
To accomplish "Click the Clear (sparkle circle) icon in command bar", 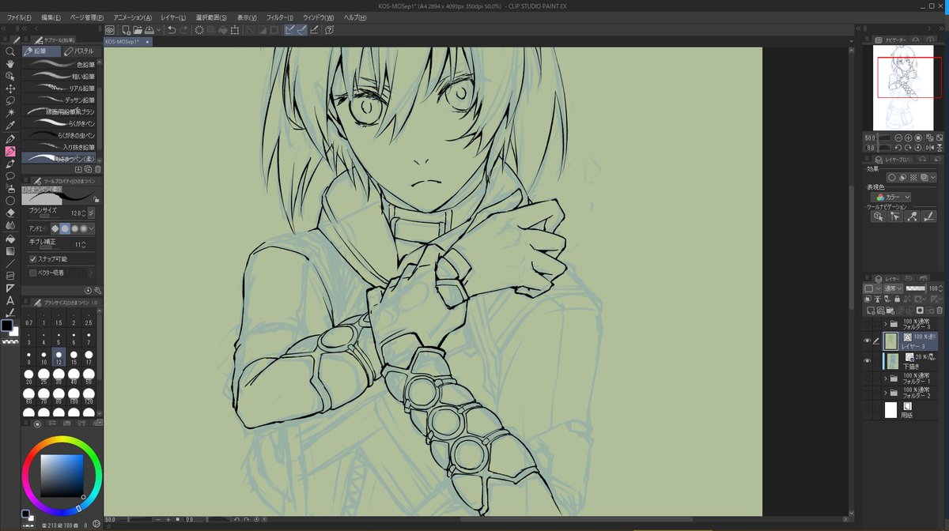I will [199, 30].
